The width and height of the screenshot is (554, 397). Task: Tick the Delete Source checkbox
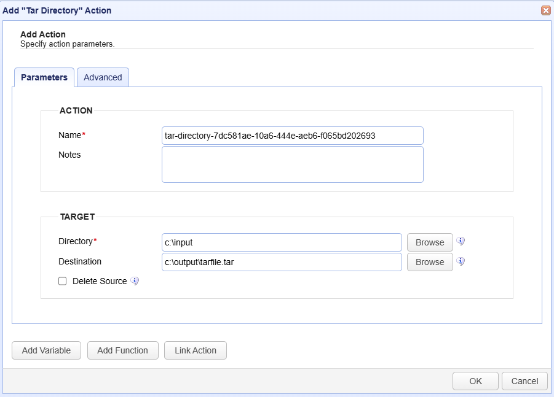(x=63, y=281)
